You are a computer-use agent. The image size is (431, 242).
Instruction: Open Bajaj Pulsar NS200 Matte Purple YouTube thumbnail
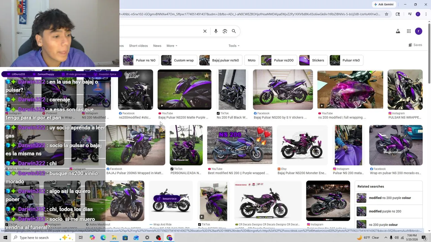185,90
